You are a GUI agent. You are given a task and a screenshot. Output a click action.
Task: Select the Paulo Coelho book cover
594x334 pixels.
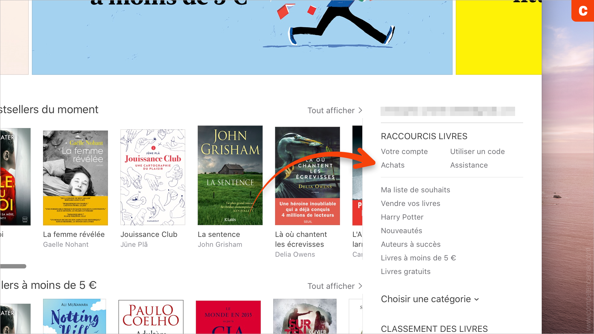pyautogui.click(x=151, y=317)
